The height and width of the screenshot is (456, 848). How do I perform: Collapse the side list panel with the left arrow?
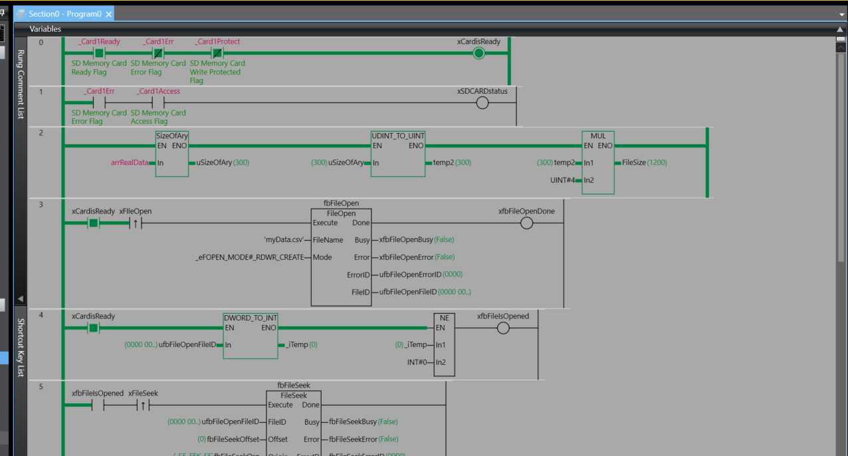click(x=20, y=299)
